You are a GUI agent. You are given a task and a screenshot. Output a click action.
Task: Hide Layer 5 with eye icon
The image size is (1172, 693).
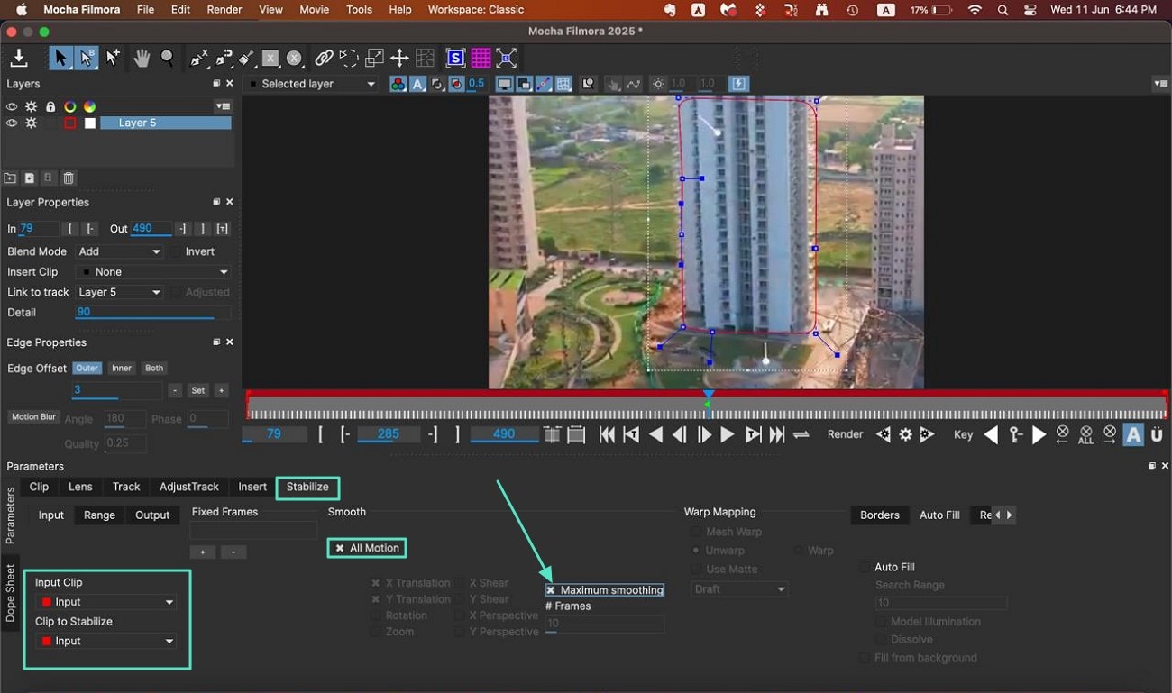(x=12, y=123)
